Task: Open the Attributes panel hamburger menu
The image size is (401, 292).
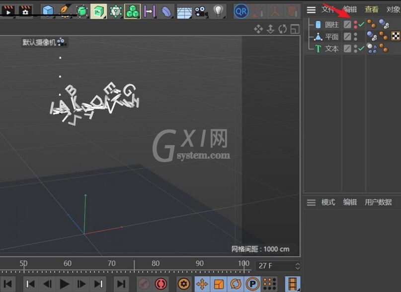Action: [311, 203]
